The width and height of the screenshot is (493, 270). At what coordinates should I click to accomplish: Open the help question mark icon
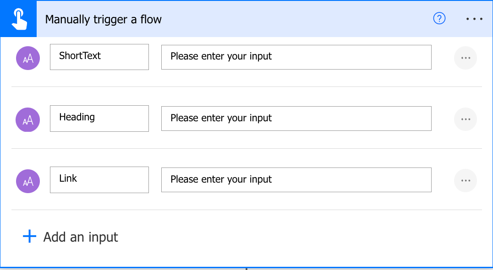[439, 19]
